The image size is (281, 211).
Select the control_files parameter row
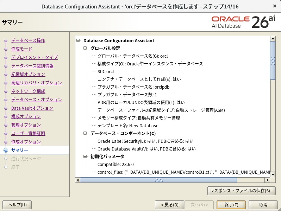click(184, 172)
